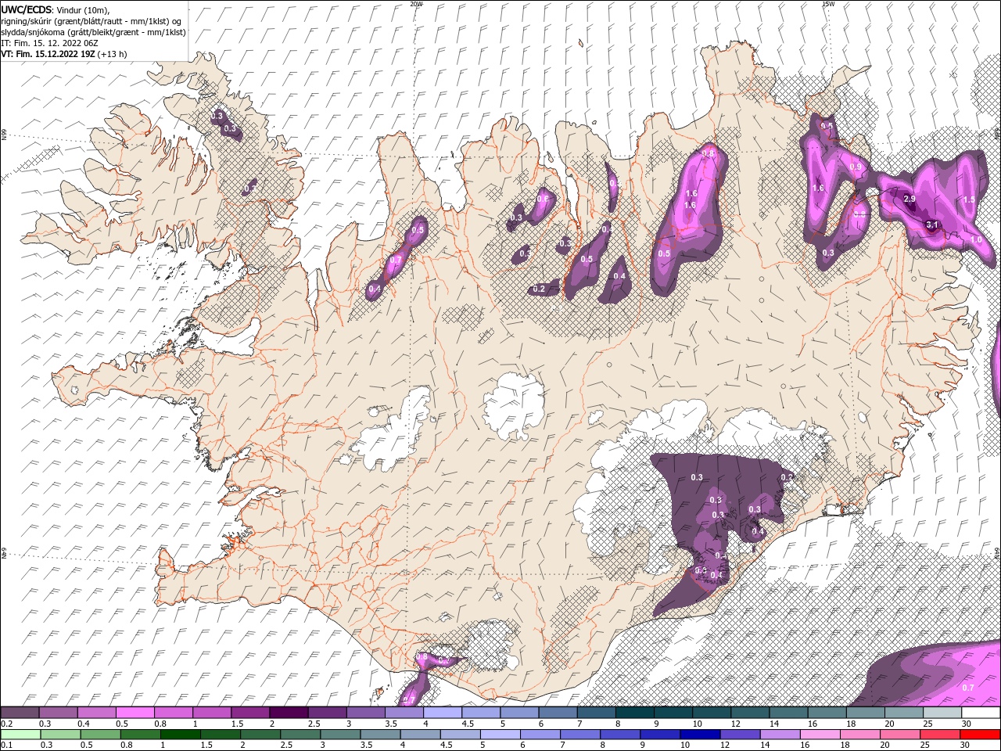The height and width of the screenshot is (751, 1001).
Task: Click the 'UWC/ECDS: Vindur (10m)' title text
Action: click(x=56, y=9)
